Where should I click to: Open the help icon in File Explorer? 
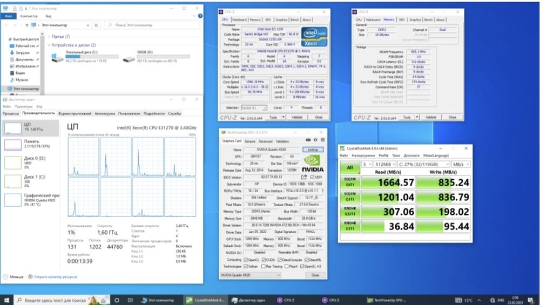point(200,16)
